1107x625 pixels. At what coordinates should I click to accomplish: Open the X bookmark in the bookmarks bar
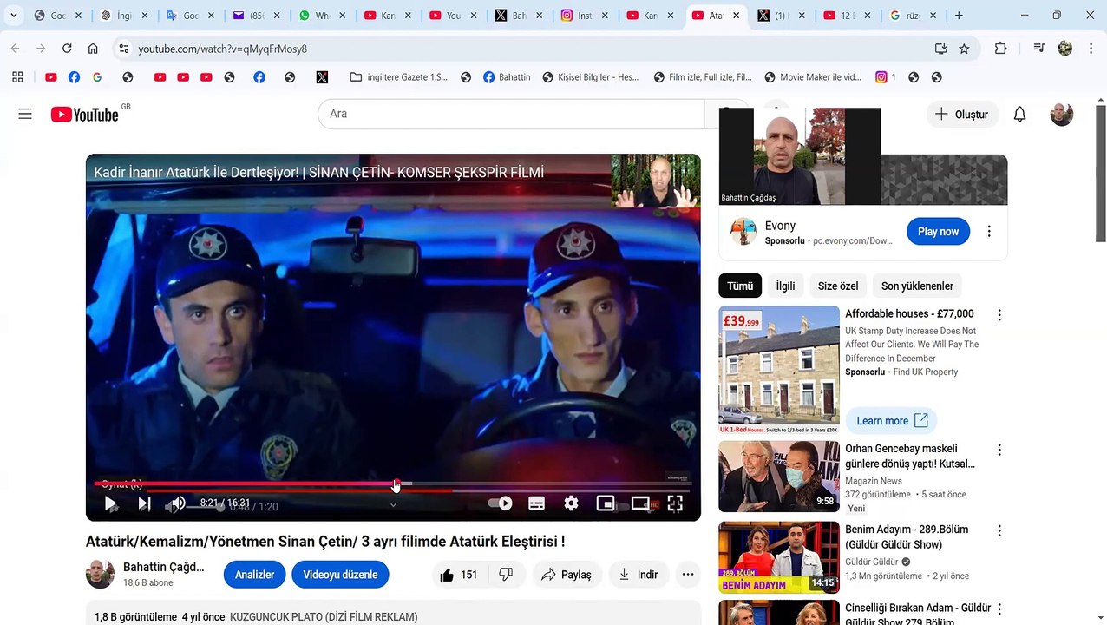click(322, 77)
